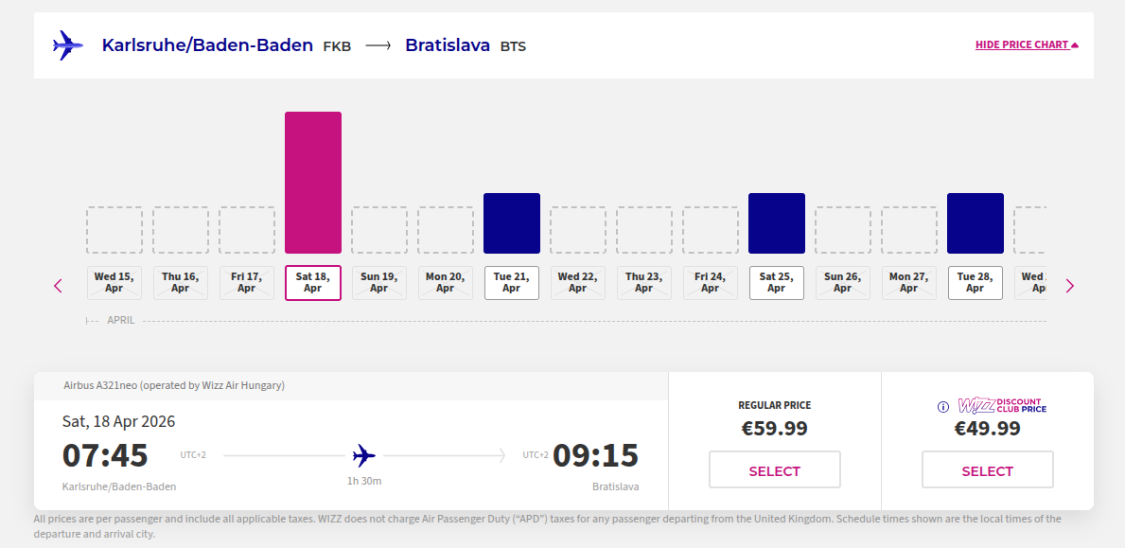Click the unavailable Wed 15, Apr date

point(114,283)
